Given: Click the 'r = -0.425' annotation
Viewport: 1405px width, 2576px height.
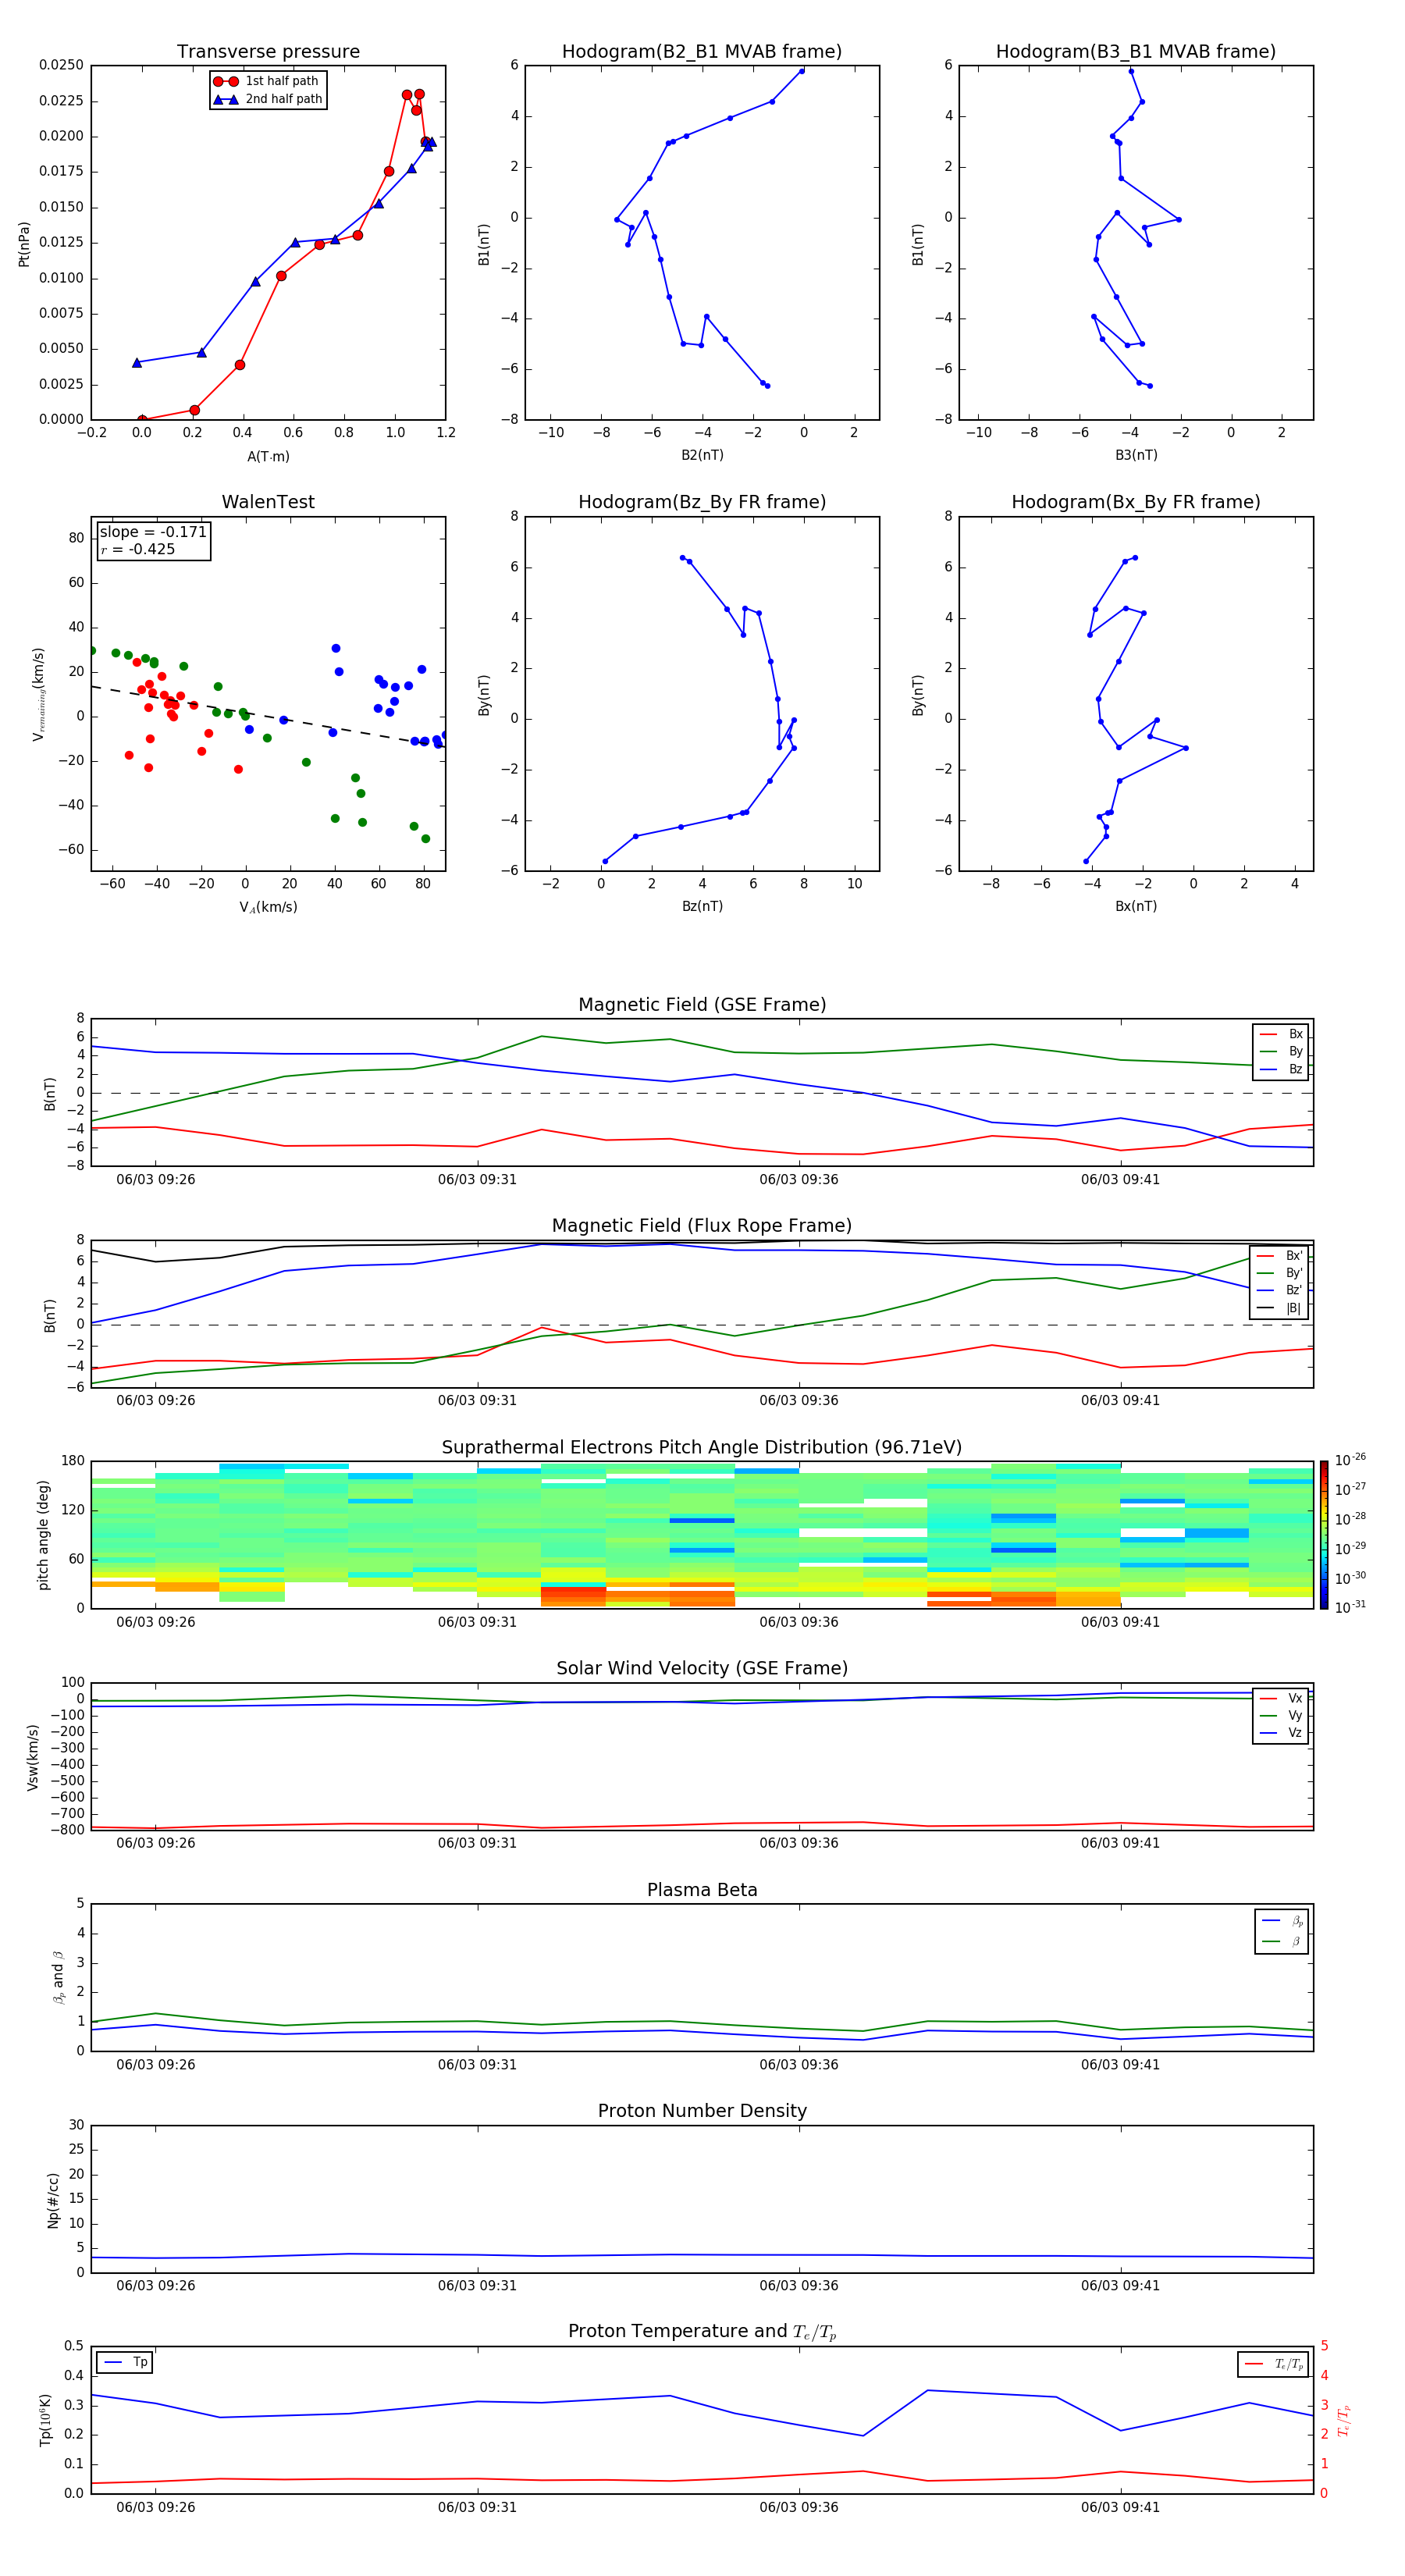Looking at the screenshot, I should click(138, 549).
